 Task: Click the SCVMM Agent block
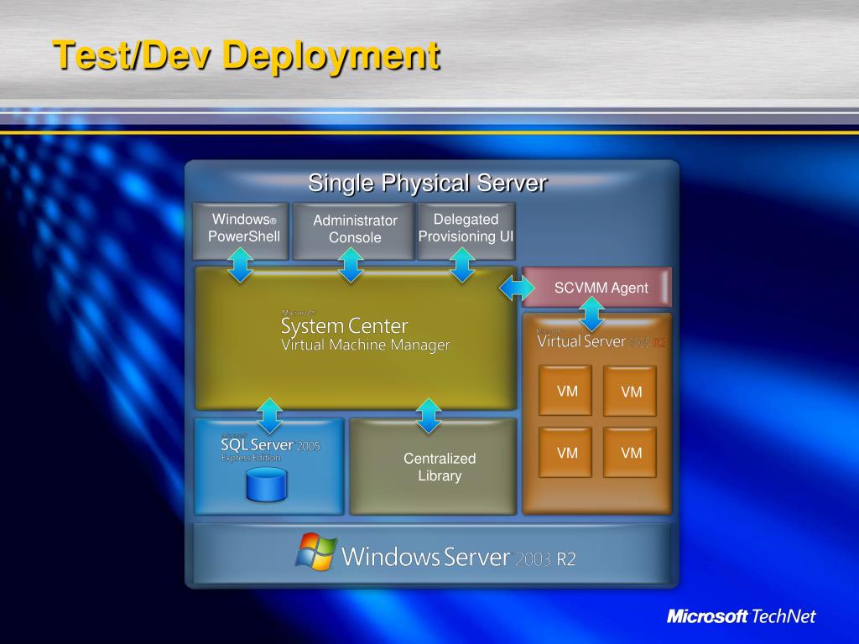(x=597, y=287)
